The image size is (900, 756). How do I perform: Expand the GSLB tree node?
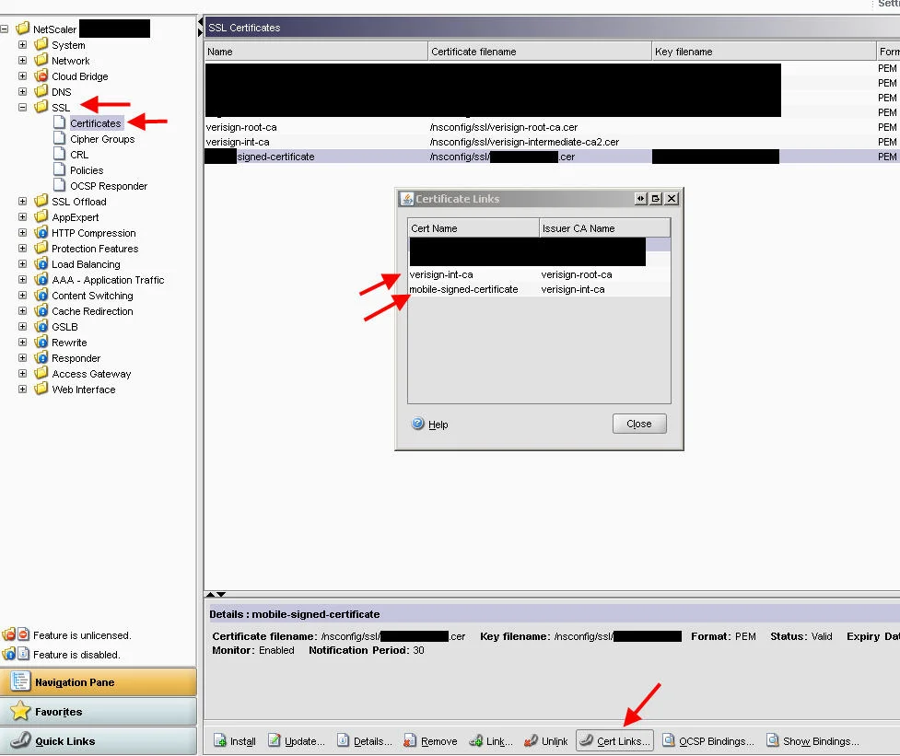coord(22,326)
